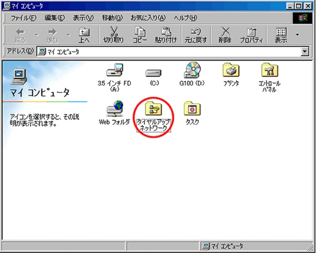
Task: Expand the 表示 views dropdown arrow
Action: click(x=297, y=34)
